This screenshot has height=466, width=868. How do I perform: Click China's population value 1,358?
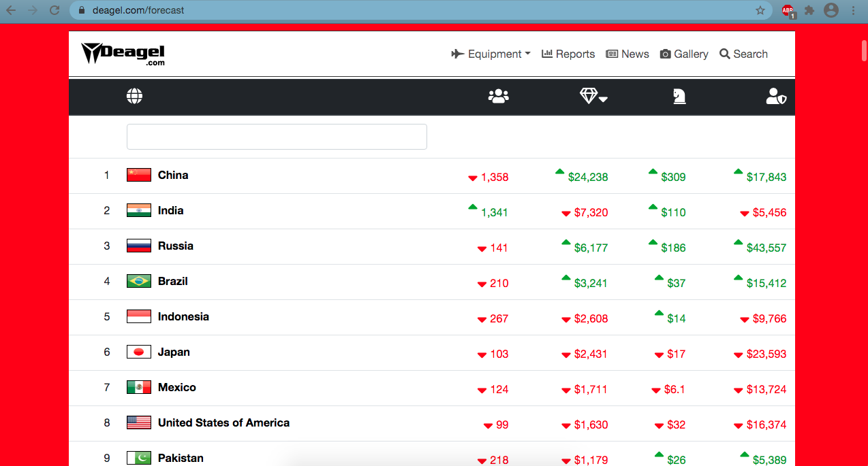495,178
